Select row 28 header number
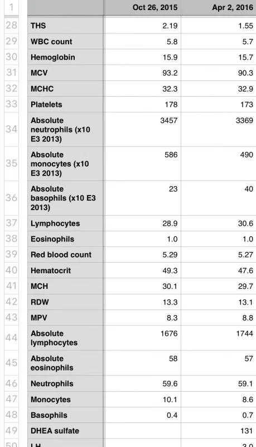 [x=11, y=25]
